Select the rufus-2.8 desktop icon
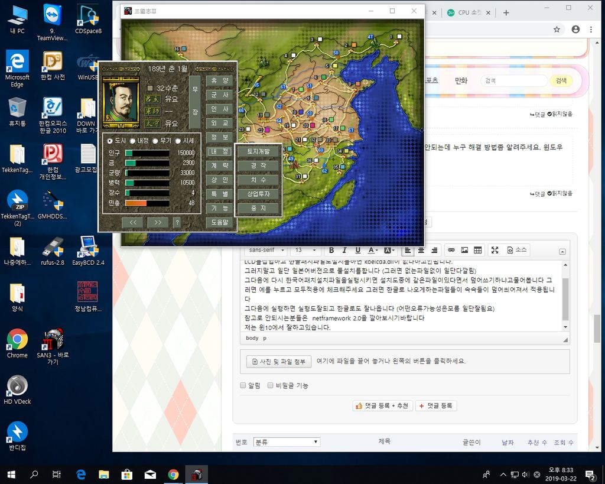This screenshot has height=484, width=605. point(53,251)
